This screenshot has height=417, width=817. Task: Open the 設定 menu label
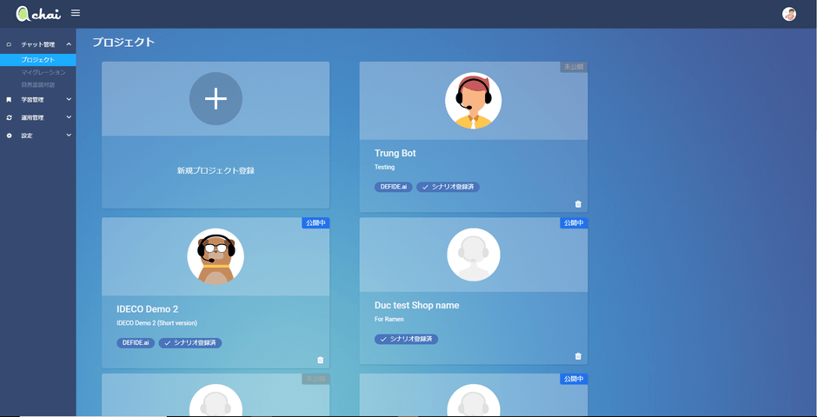27,136
